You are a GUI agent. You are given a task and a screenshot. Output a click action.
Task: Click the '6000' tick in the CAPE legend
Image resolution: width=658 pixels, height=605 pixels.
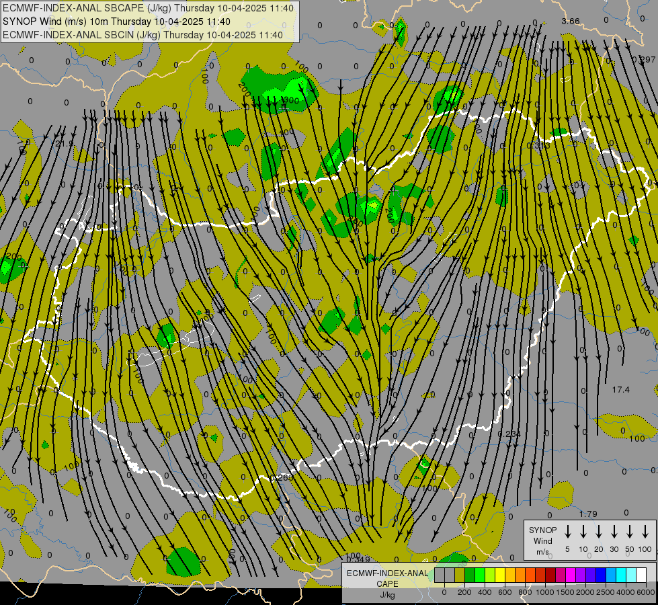coord(646,592)
